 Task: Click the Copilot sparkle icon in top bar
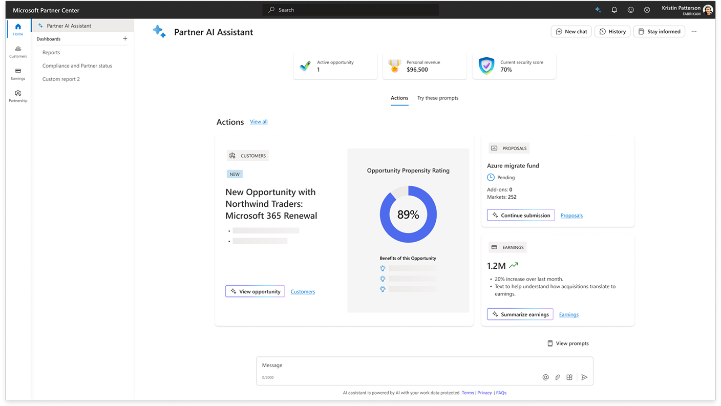(598, 10)
